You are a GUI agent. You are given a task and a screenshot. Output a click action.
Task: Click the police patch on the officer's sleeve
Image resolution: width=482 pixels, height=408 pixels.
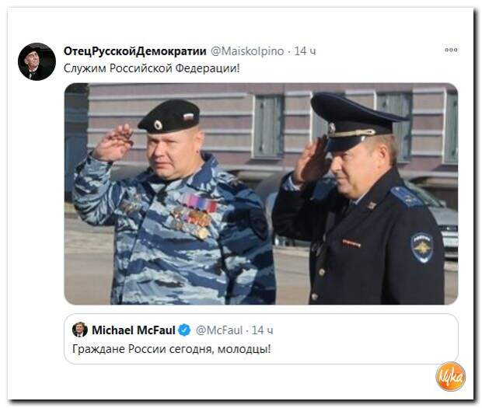(x=421, y=248)
